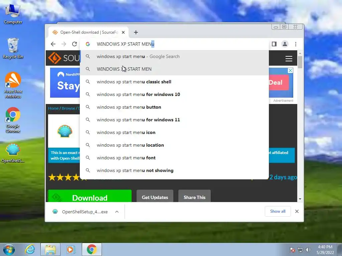The height and width of the screenshot is (256, 342).
Task: Pick 'windows xp start menu icon' suggestion
Action: [174, 132]
